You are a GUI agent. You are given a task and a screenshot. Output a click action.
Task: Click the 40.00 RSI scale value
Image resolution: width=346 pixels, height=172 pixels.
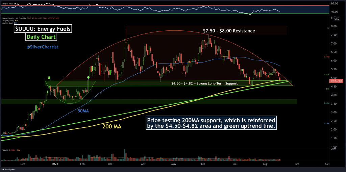pos(334,12)
